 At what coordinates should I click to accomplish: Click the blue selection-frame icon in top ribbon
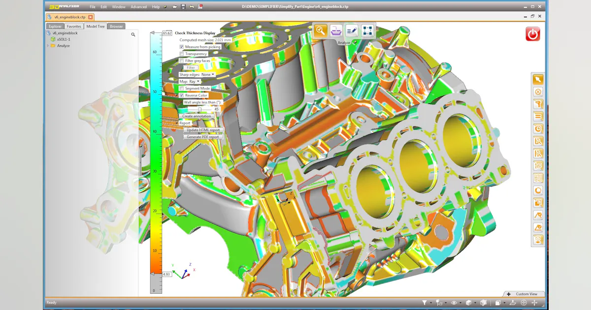pos(367,31)
